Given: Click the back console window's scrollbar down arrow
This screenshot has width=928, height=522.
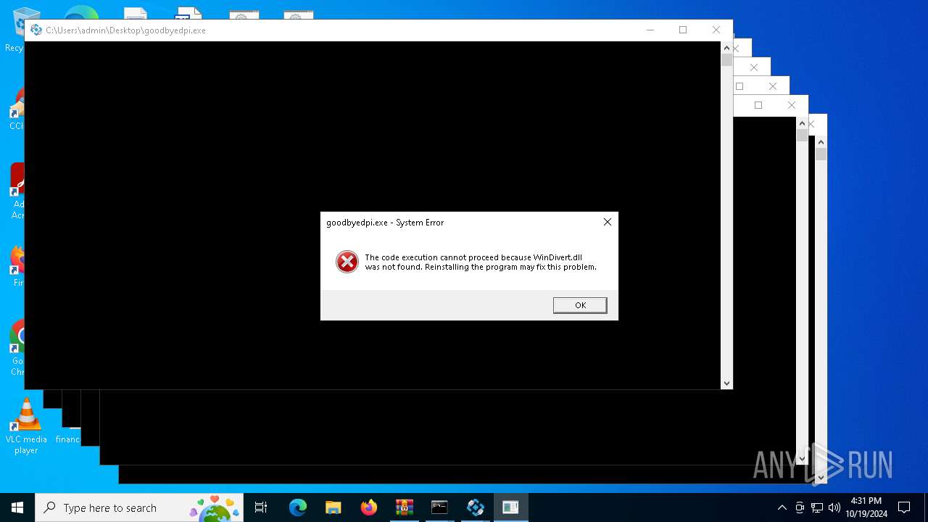Looking at the screenshot, I should (x=821, y=478).
